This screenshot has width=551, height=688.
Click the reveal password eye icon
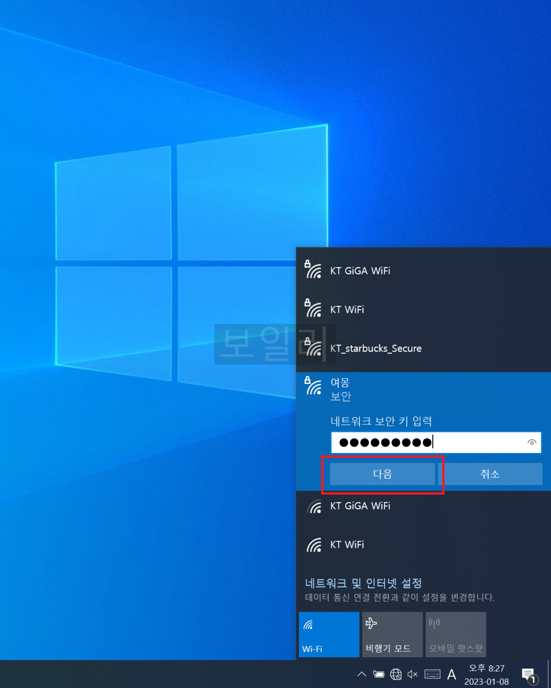pos(532,442)
